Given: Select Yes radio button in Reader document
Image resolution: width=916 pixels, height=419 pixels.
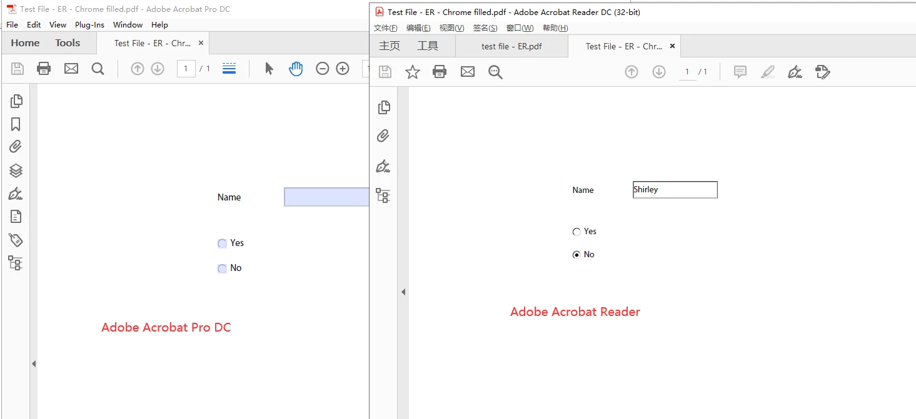Looking at the screenshot, I should tap(576, 232).
